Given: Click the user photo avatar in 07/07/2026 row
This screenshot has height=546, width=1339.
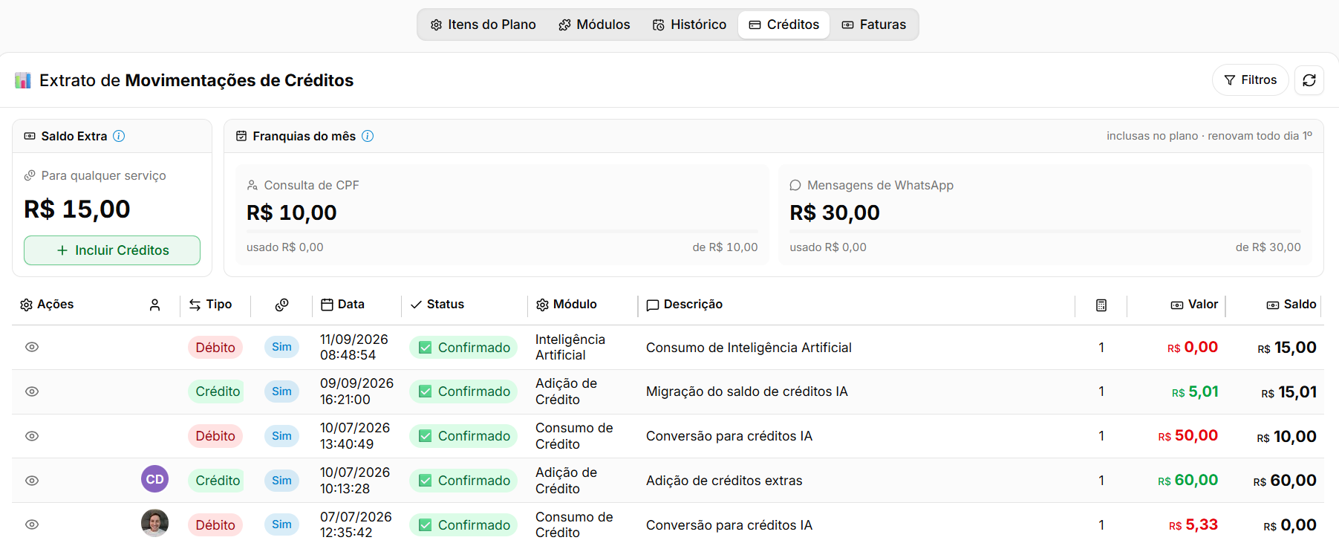Looking at the screenshot, I should 154,523.
